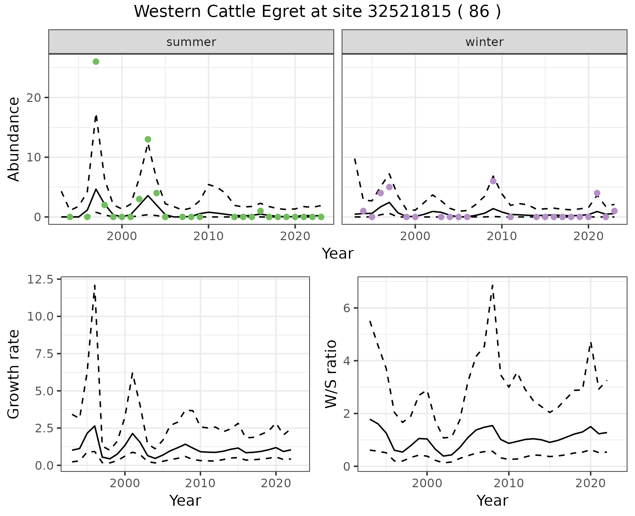Click the summer solid line peak near 1997
This screenshot has width=635, height=516.
click(x=96, y=189)
